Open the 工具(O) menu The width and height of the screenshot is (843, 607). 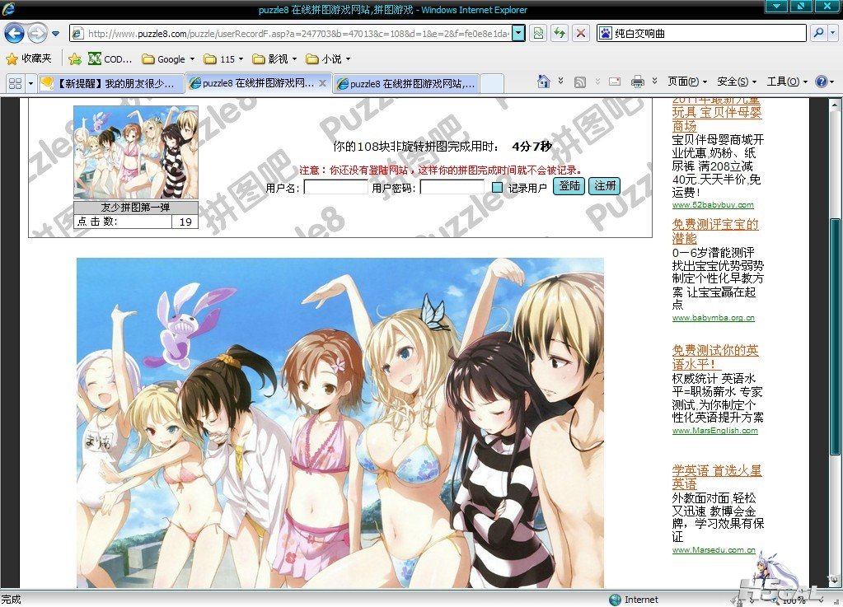pos(786,82)
